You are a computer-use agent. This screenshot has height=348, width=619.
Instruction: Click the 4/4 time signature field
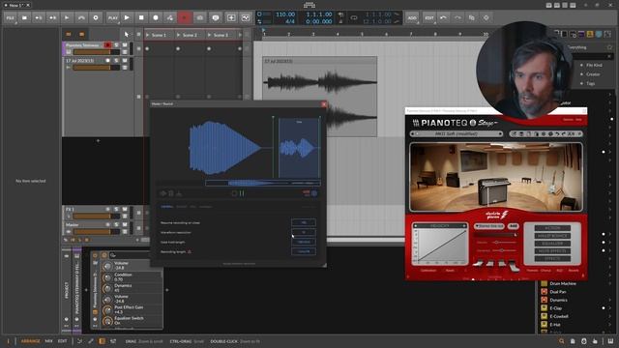pos(290,21)
